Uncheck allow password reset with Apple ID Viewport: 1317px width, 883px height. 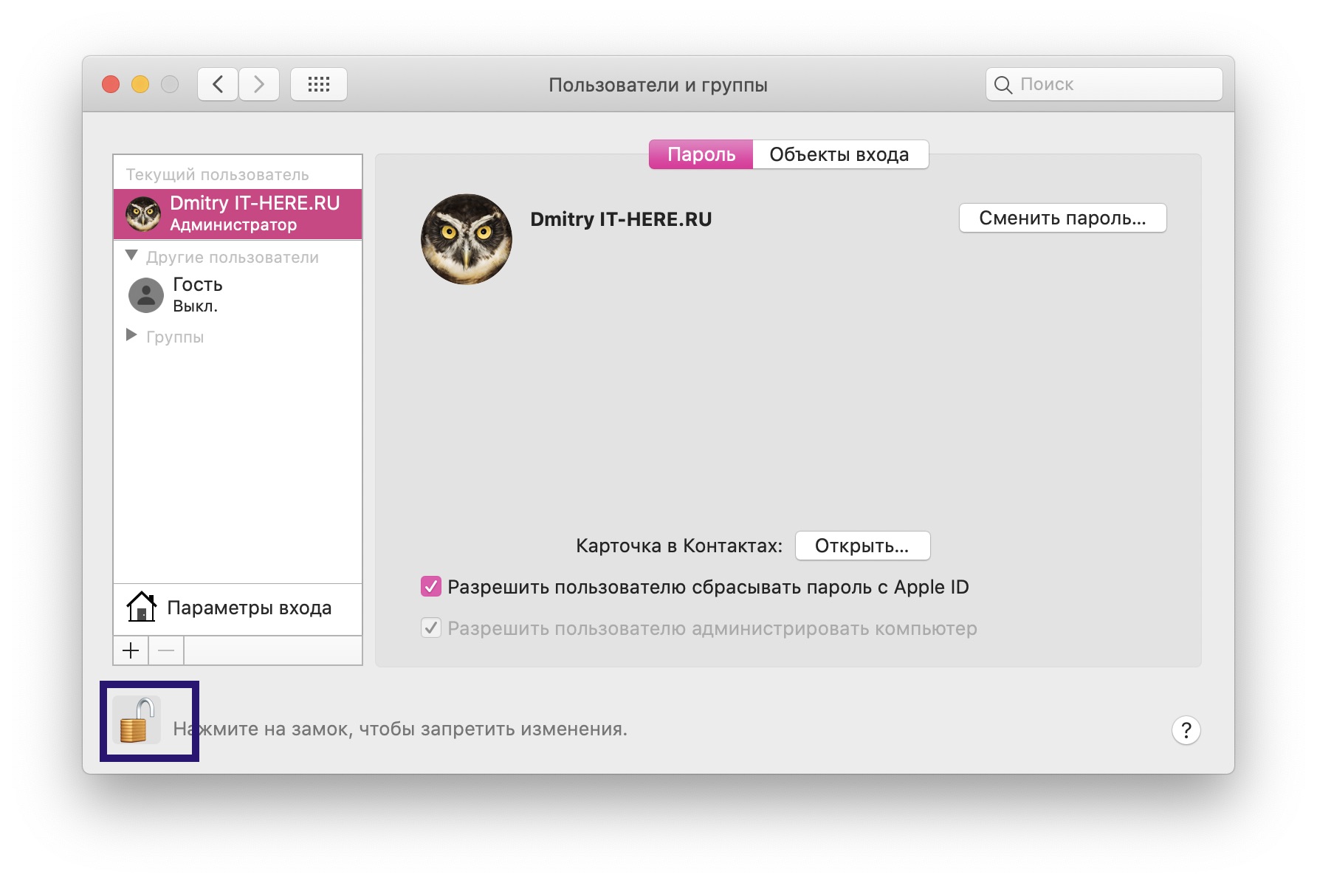tap(431, 587)
